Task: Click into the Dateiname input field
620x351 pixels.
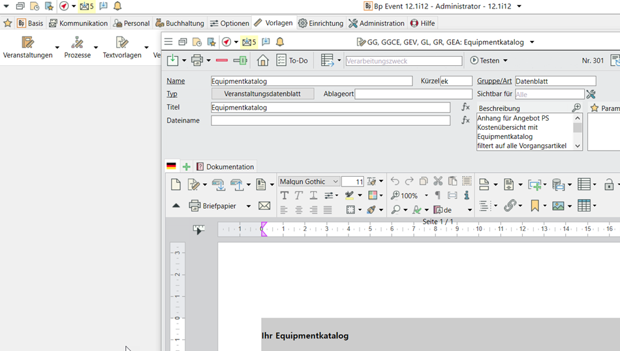Action: point(330,121)
